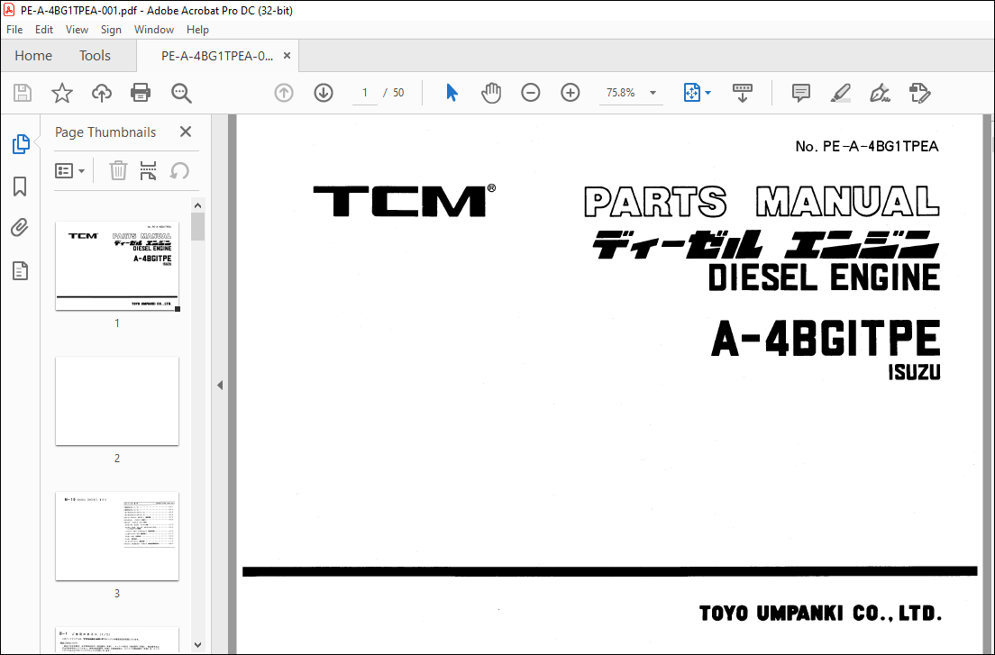The image size is (995, 655).
Task: Select the Highlight text pen tool
Action: coord(841,93)
